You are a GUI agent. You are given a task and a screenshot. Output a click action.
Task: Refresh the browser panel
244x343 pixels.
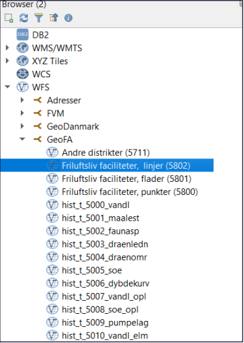23,18
